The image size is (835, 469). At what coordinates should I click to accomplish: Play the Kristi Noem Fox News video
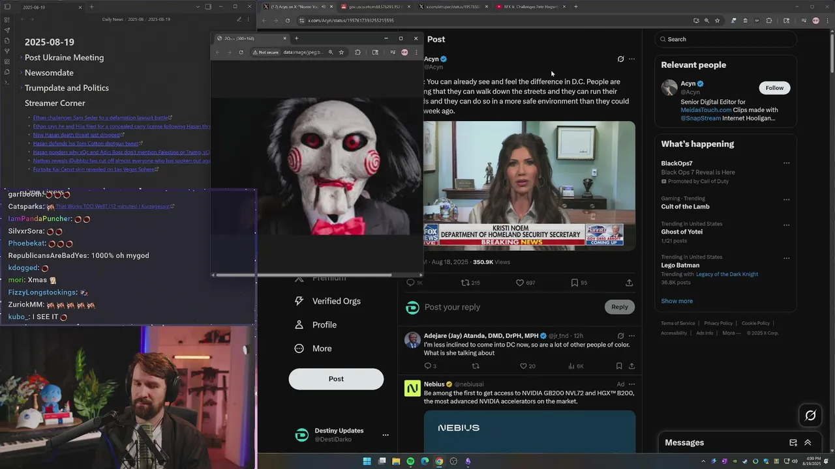[529, 186]
